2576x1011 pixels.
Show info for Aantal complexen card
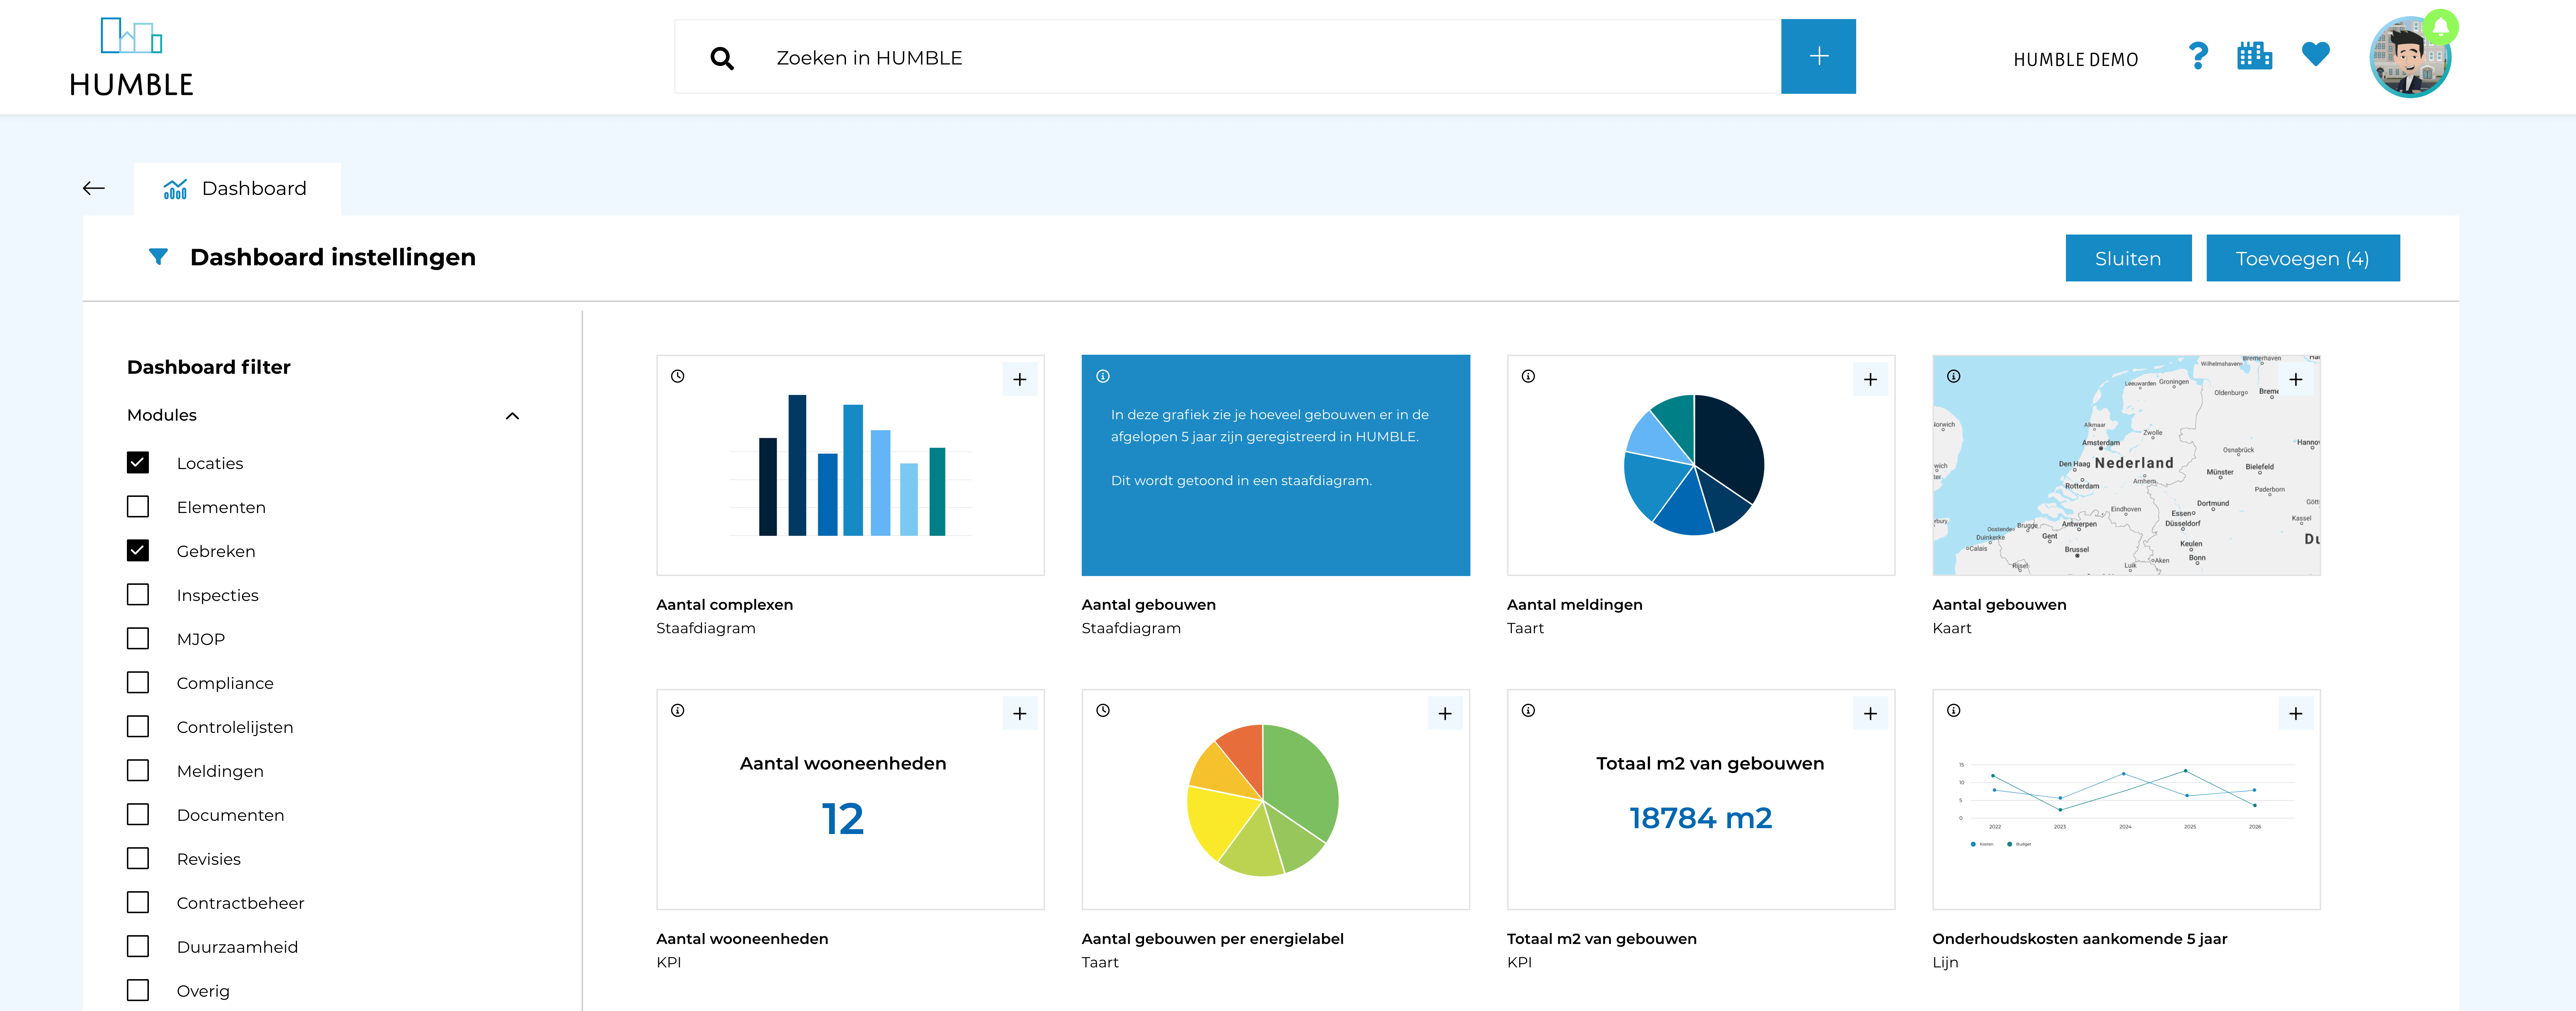678,377
